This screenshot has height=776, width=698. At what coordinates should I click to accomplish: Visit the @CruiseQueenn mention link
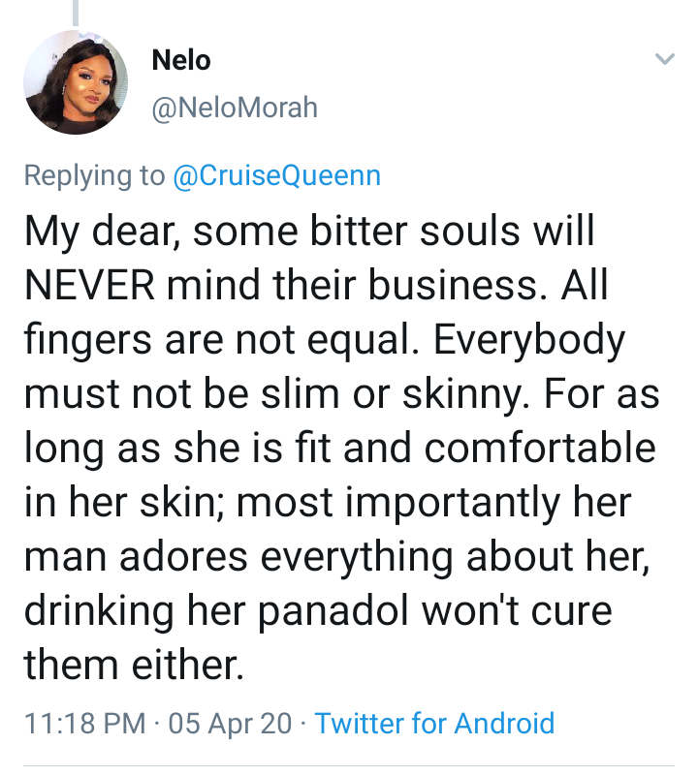(x=276, y=175)
